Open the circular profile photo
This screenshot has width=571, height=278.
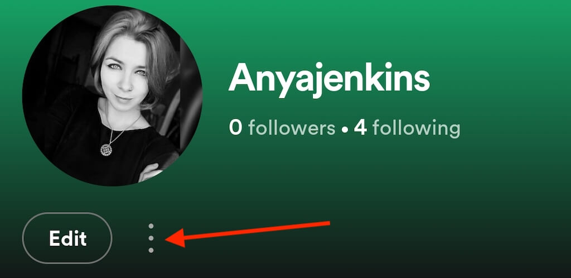coord(113,96)
